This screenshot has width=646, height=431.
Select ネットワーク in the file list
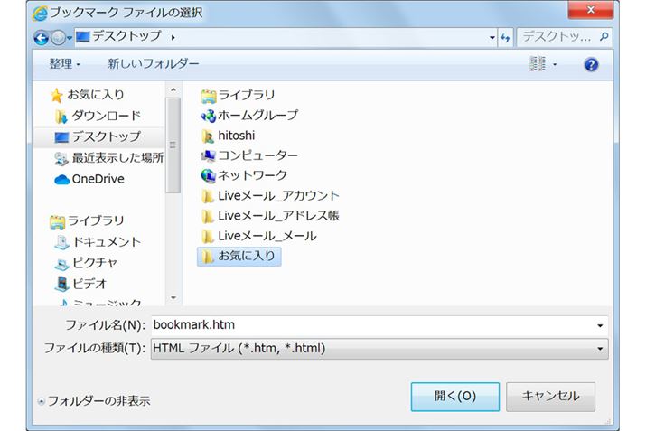click(x=244, y=175)
